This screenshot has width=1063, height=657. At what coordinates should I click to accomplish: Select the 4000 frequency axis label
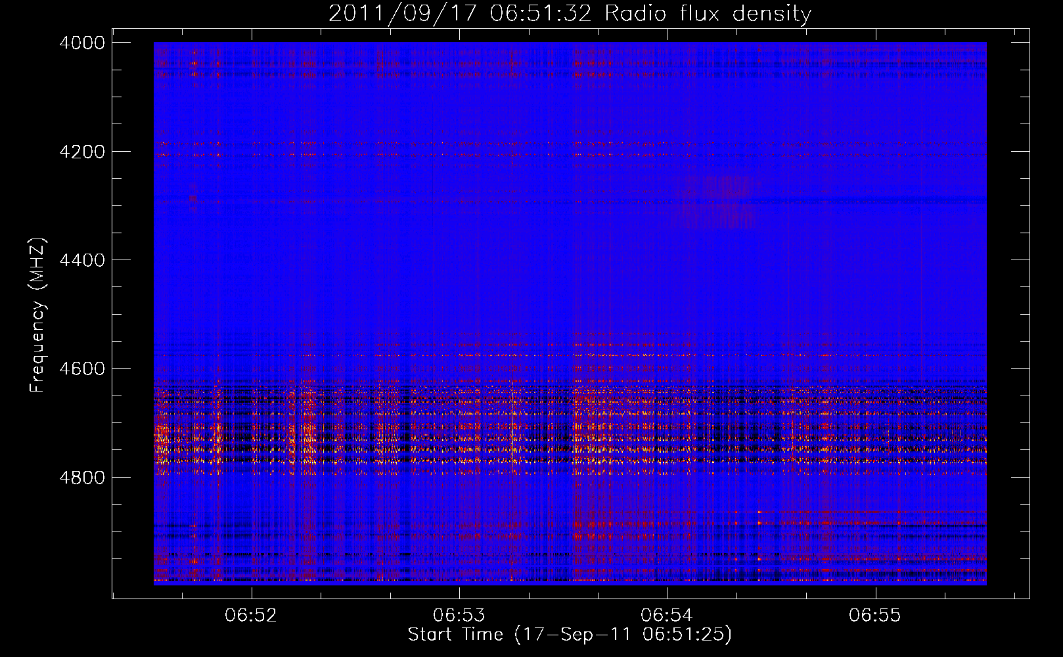(82, 43)
